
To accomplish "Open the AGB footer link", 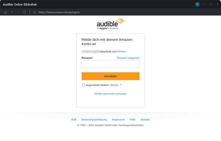I will click(74, 120).
